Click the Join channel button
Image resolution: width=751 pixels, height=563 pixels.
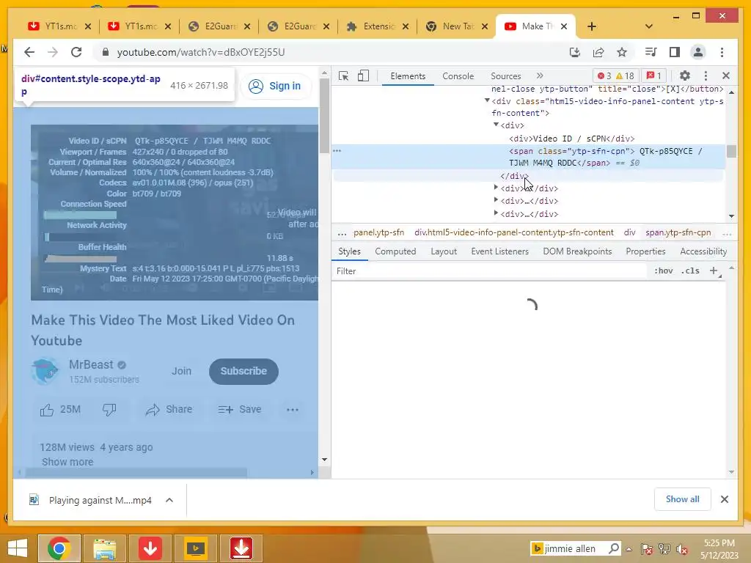pyautogui.click(x=181, y=371)
